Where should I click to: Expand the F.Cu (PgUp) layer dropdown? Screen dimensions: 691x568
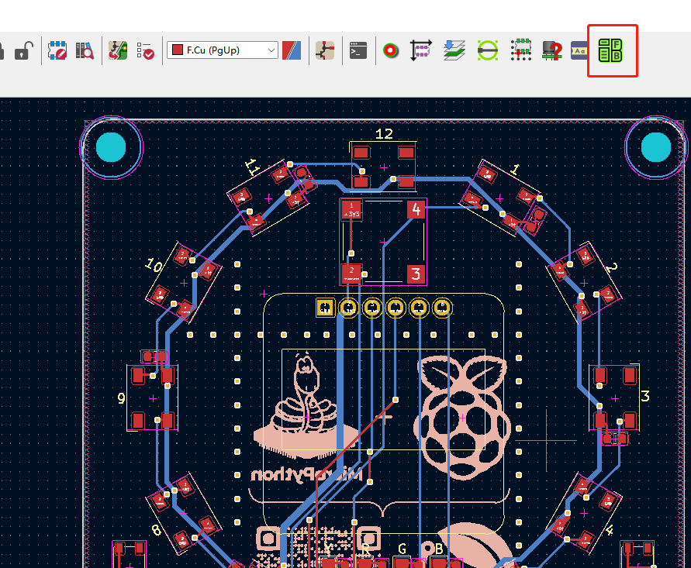(x=271, y=50)
